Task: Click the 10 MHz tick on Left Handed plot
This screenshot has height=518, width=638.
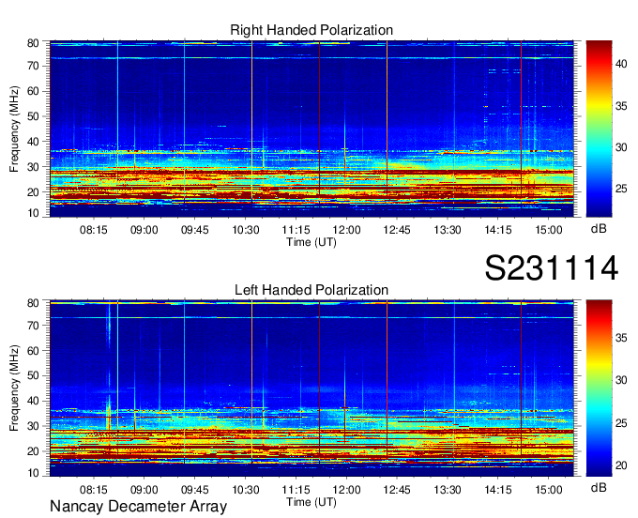Action: click(x=33, y=473)
